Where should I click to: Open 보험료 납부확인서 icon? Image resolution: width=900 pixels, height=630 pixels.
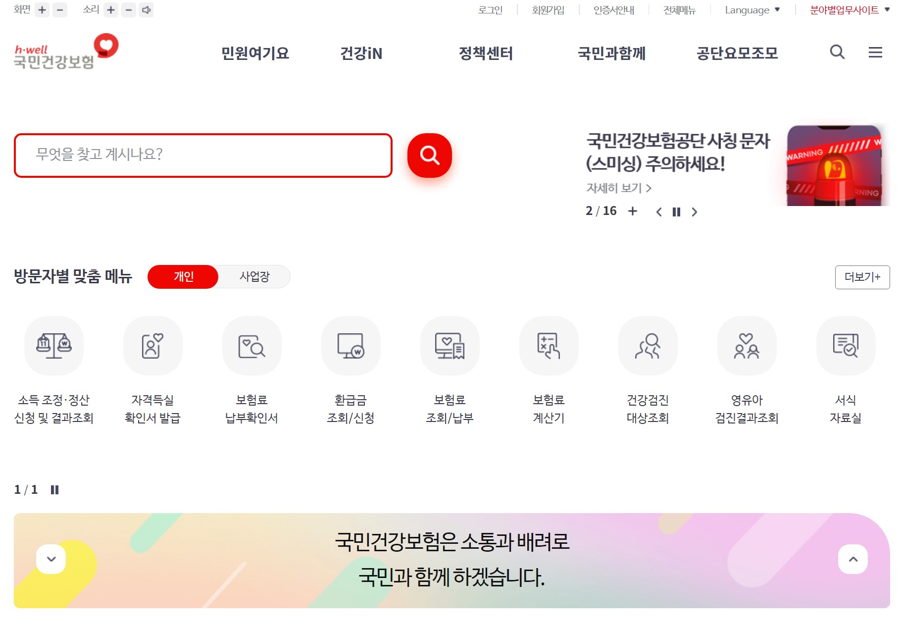(x=252, y=346)
